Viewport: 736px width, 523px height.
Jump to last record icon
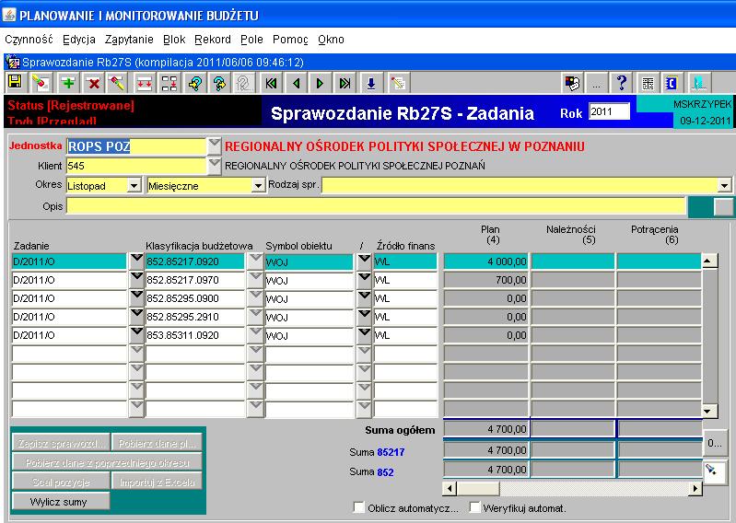tap(345, 83)
